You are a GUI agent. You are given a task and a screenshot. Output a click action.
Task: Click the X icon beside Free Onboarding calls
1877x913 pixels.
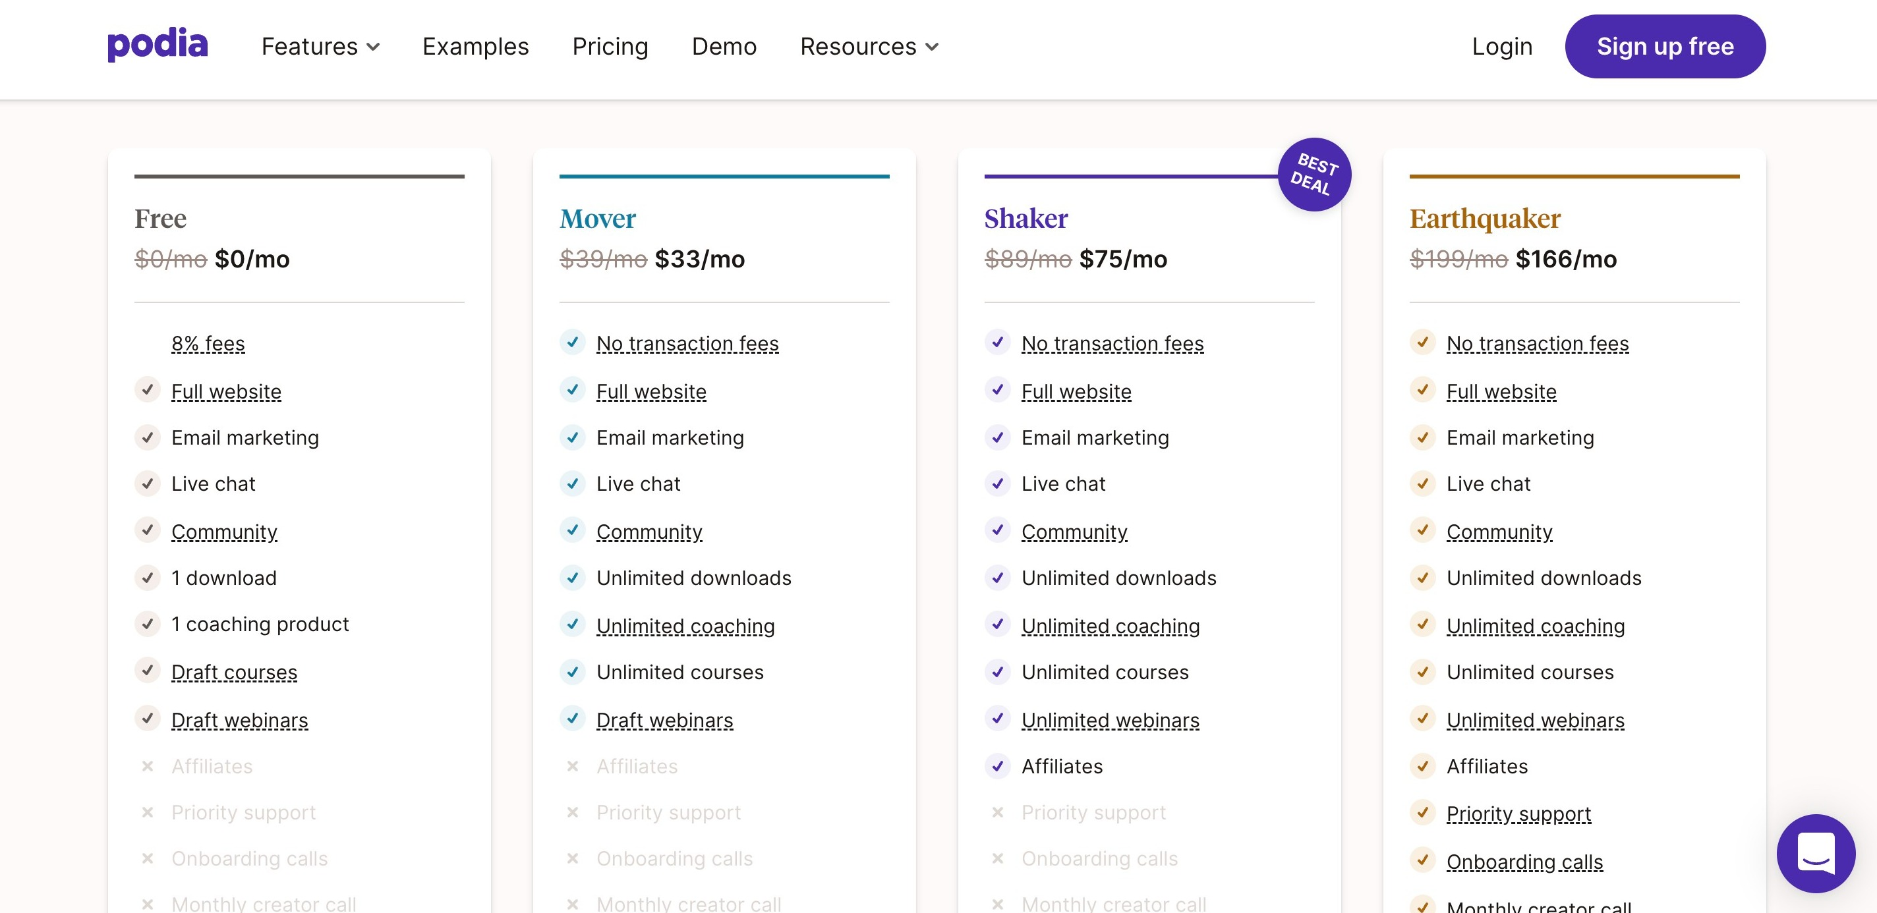point(147,858)
